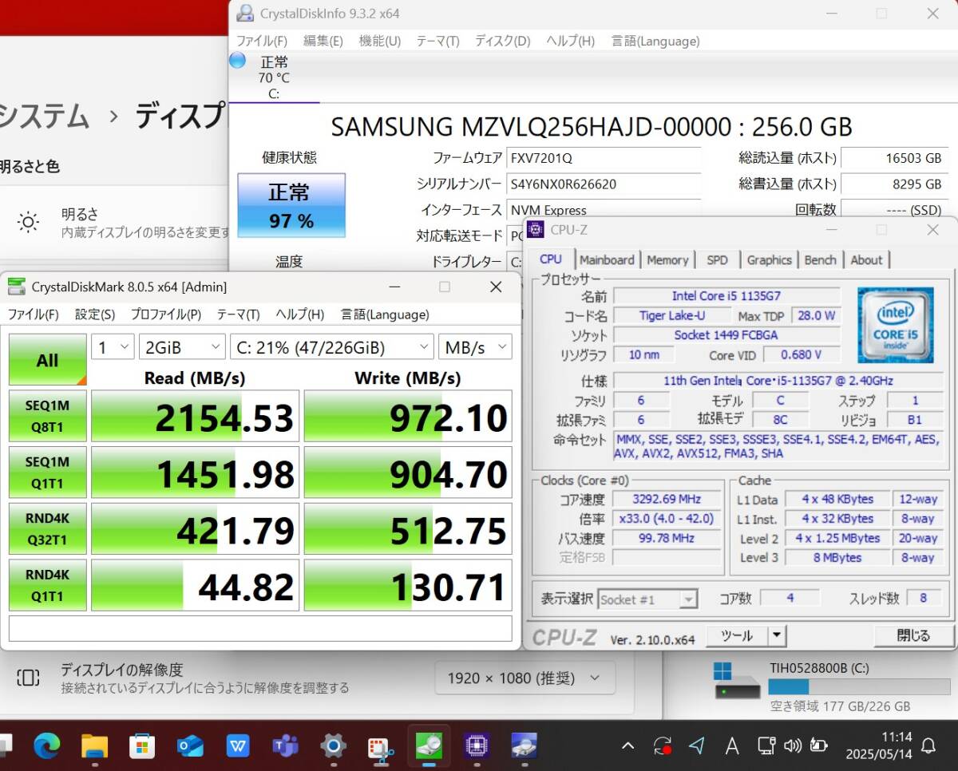Switch to the About tab in CPU-Z

pos(866,259)
